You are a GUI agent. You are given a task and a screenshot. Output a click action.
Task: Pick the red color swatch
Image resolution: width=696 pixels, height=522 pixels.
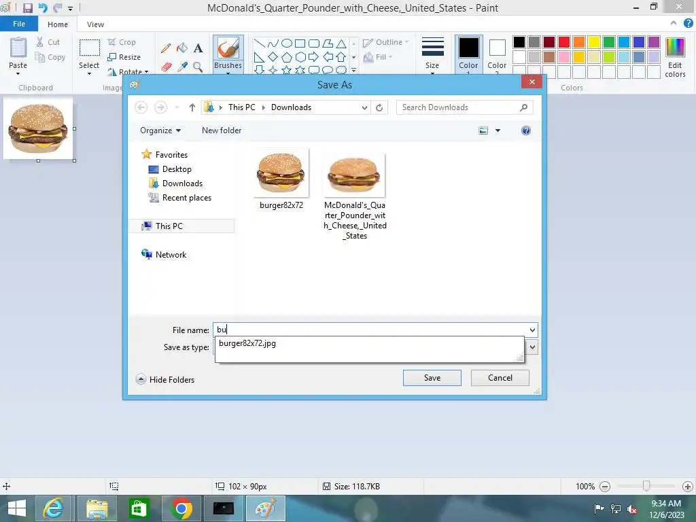click(x=564, y=42)
